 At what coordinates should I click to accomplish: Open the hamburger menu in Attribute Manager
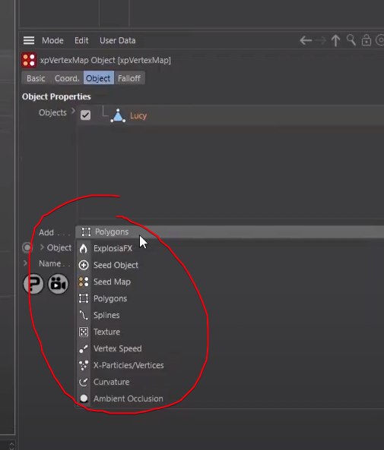pyautogui.click(x=29, y=40)
